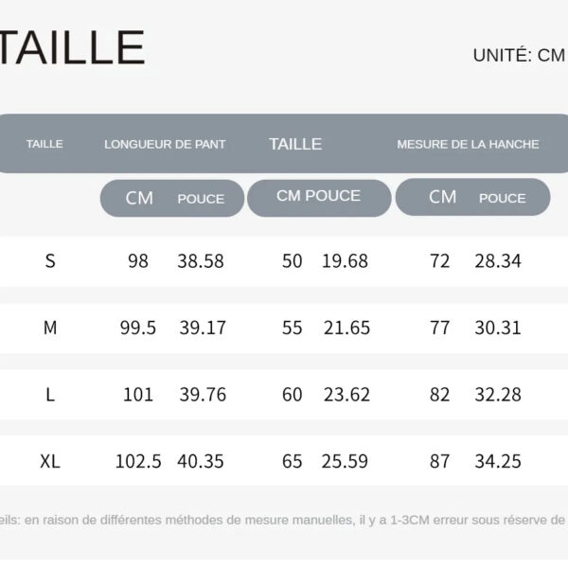Click the large TAILLE page title
568x568 pixels.
(x=72, y=48)
